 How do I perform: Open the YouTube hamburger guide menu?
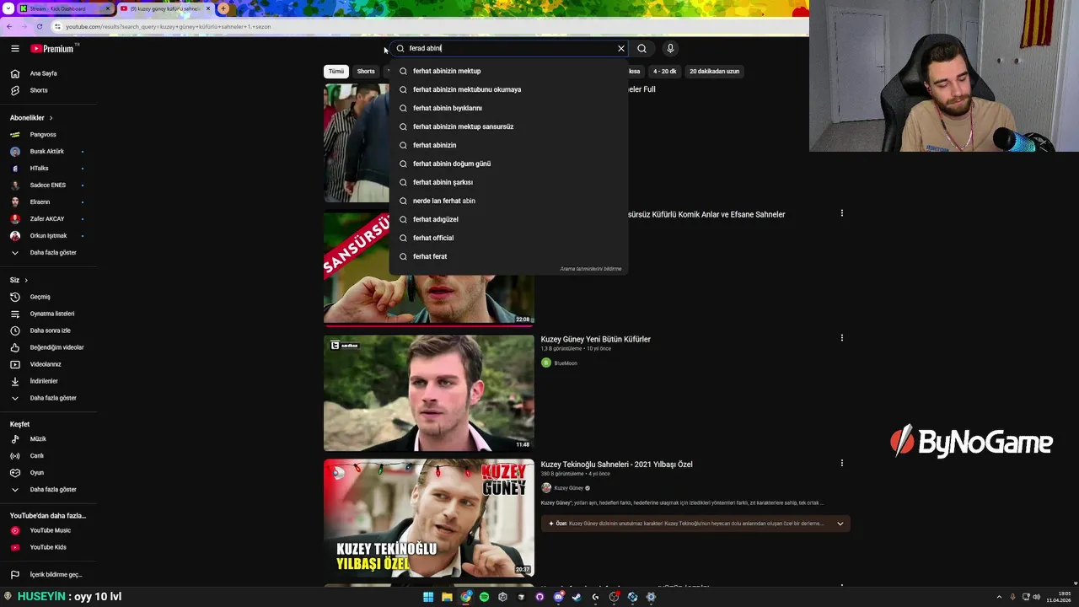14,49
